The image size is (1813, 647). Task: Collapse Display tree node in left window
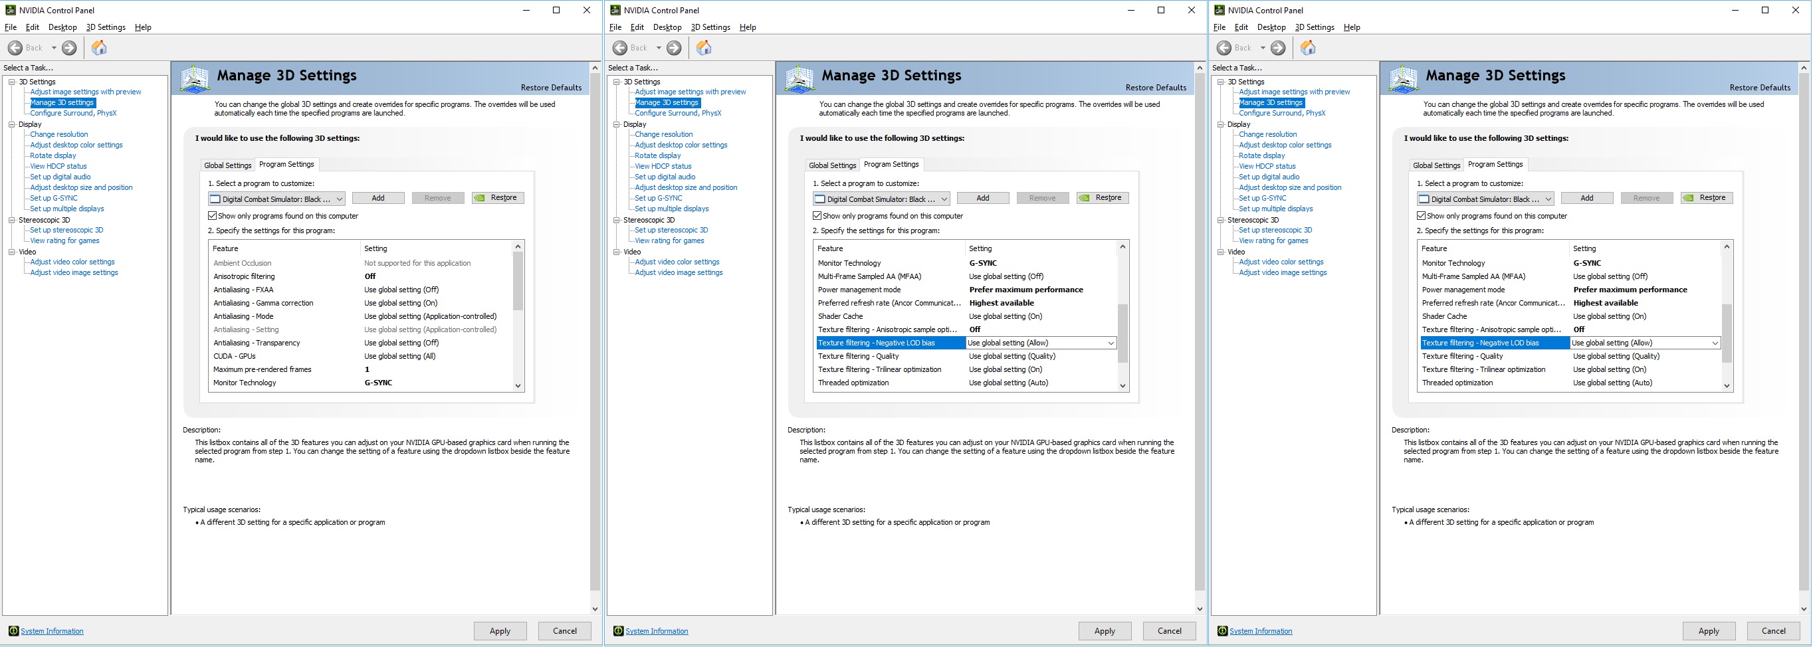pyautogui.click(x=12, y=124)
